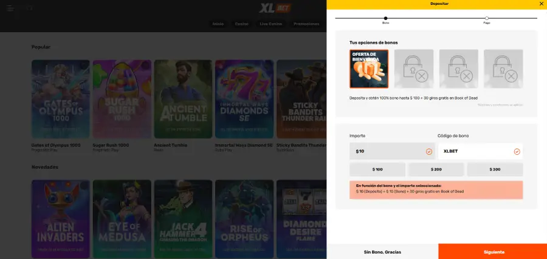Close the Depositar panel

tap(541, 4)
